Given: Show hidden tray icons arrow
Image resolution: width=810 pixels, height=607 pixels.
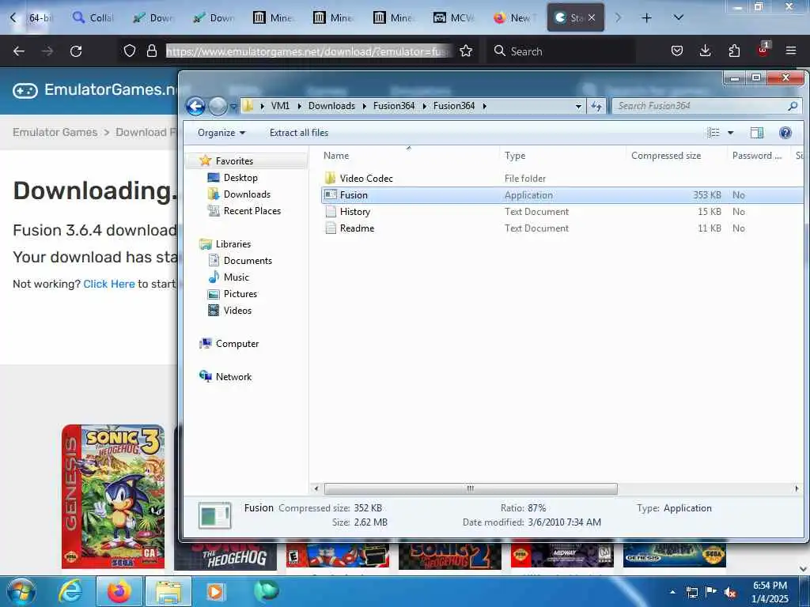Looking at the screenshot, I should click(x=672, y=592).
